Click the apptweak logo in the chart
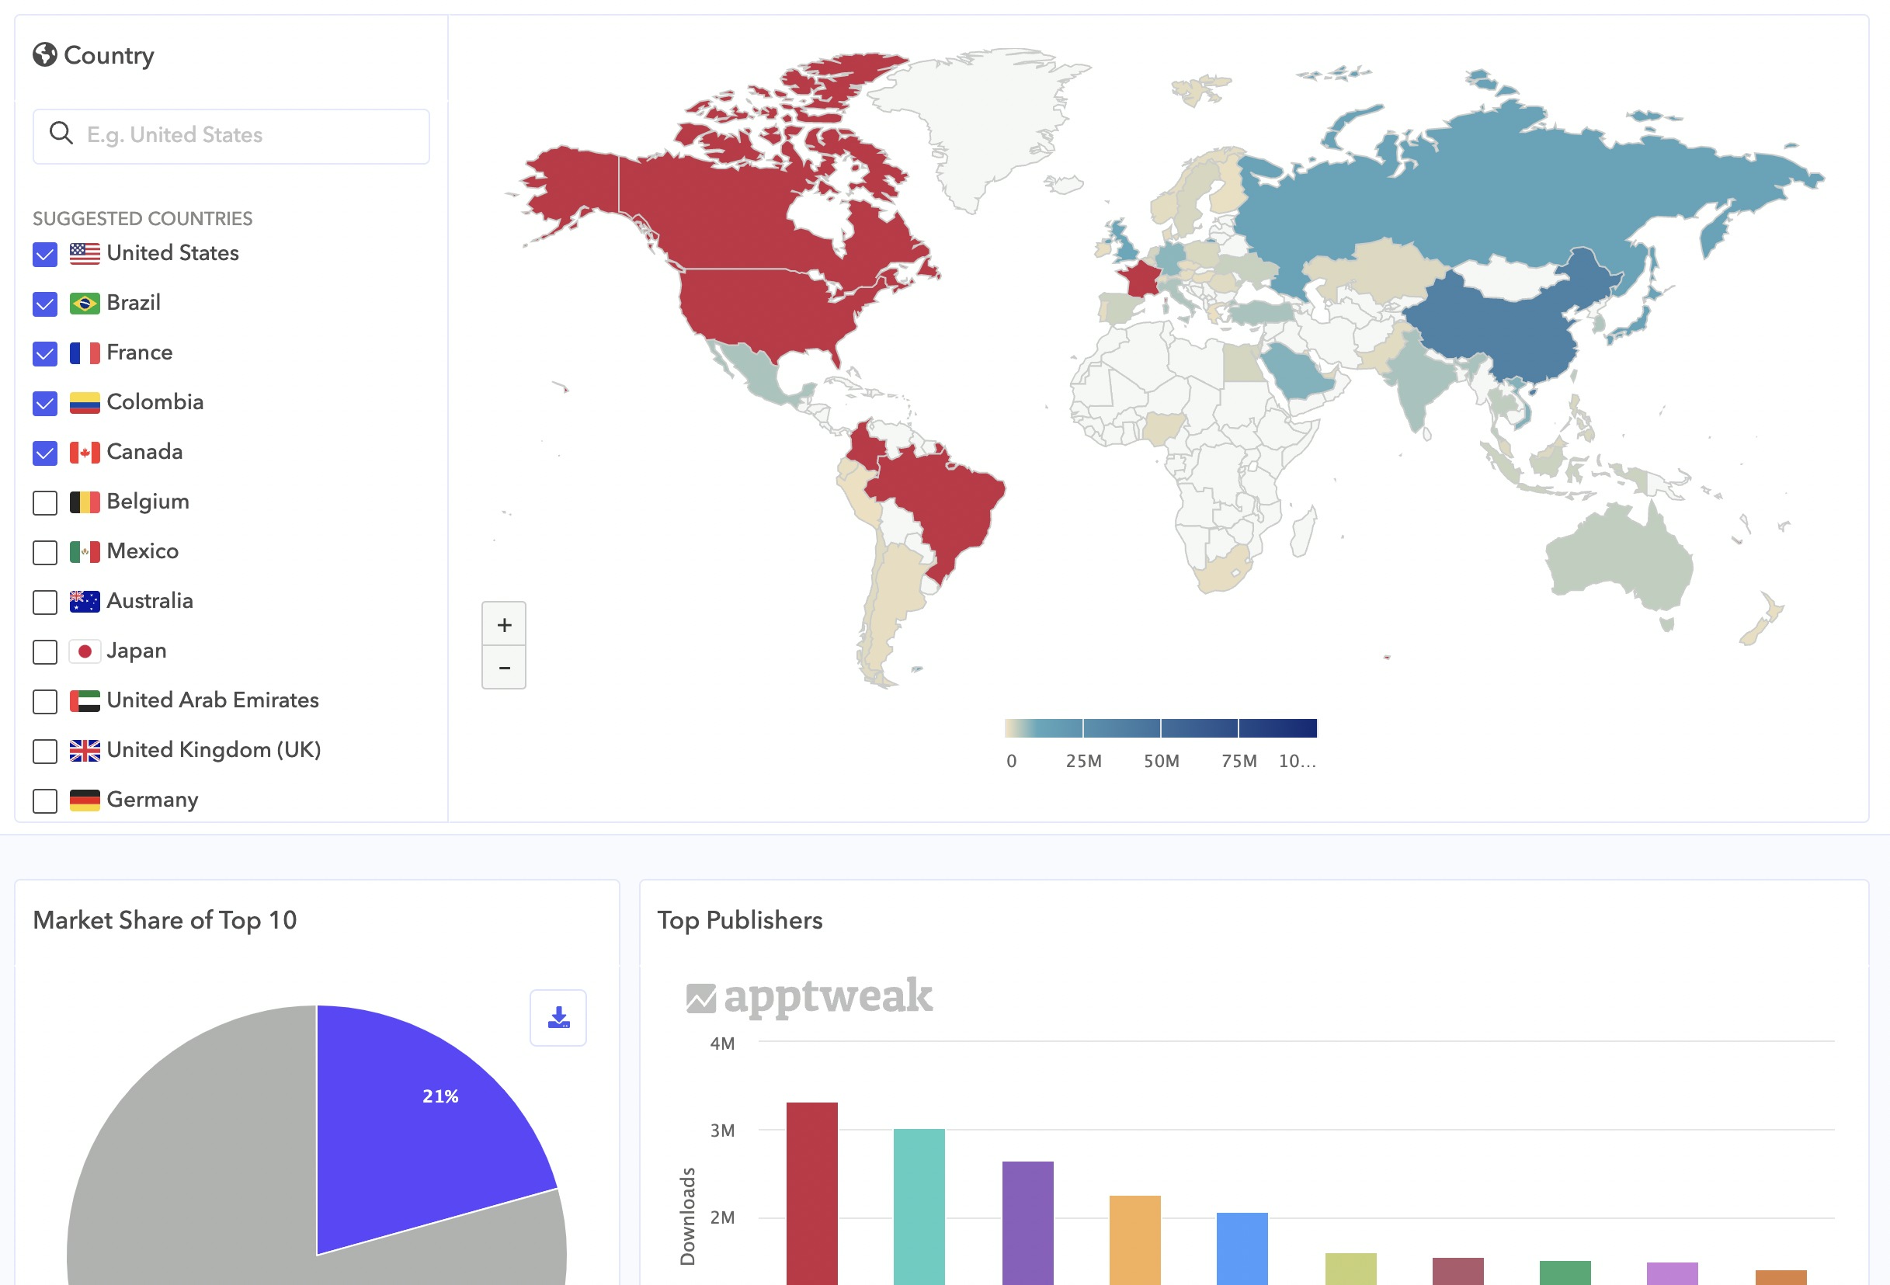Image resolution: width=1890 pixels, height=1285 pixels. (x=809, y=996)
